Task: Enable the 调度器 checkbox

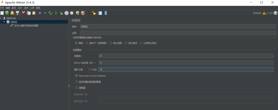Action: coord(76,88)
